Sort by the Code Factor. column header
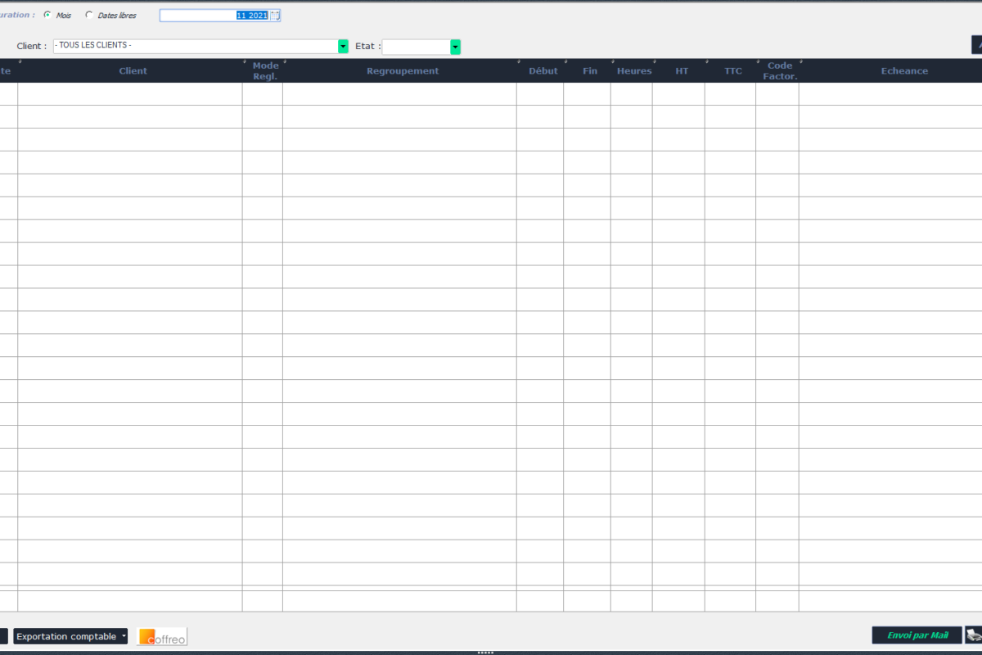This screenshot has width=982, height=655. (x=780, y=71)
